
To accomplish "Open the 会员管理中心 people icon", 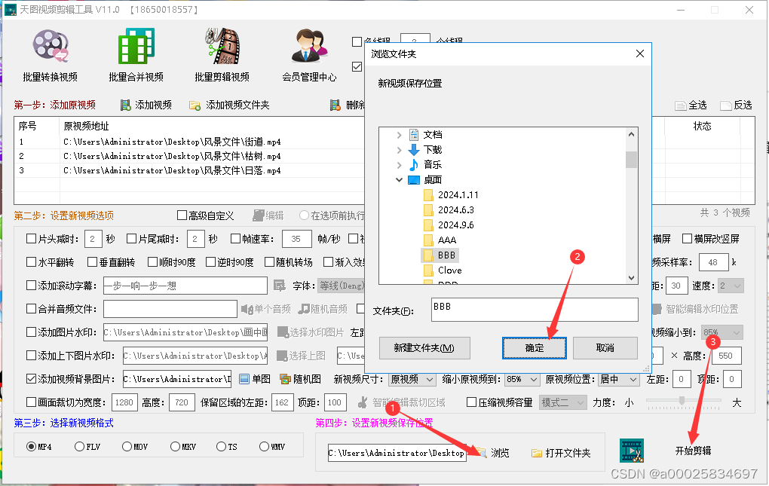I will pos(309,47).
